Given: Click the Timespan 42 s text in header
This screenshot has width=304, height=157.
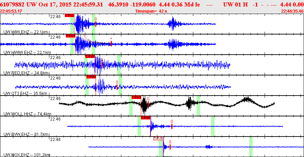Looking at the screenshot, I should point(151,11).
